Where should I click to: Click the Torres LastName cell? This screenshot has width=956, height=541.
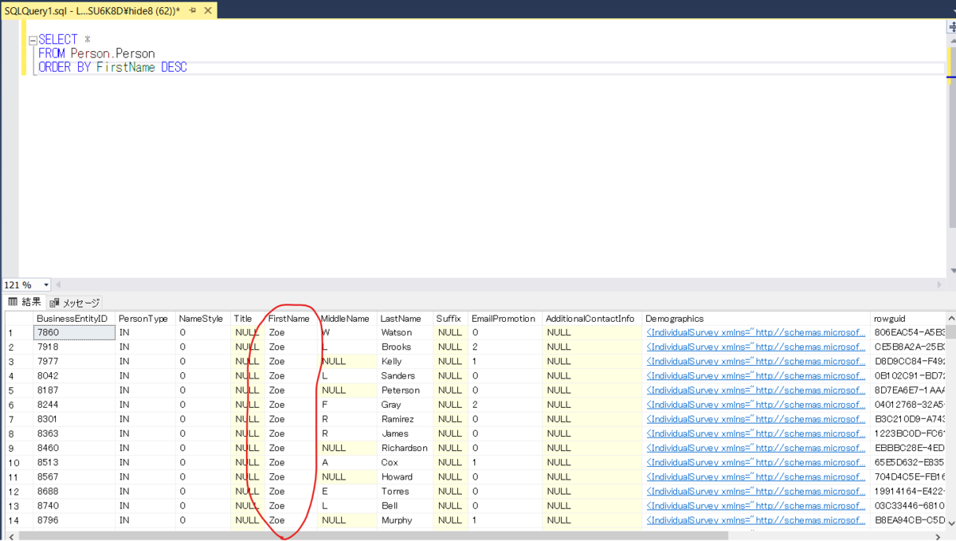[x=406, y=491]
